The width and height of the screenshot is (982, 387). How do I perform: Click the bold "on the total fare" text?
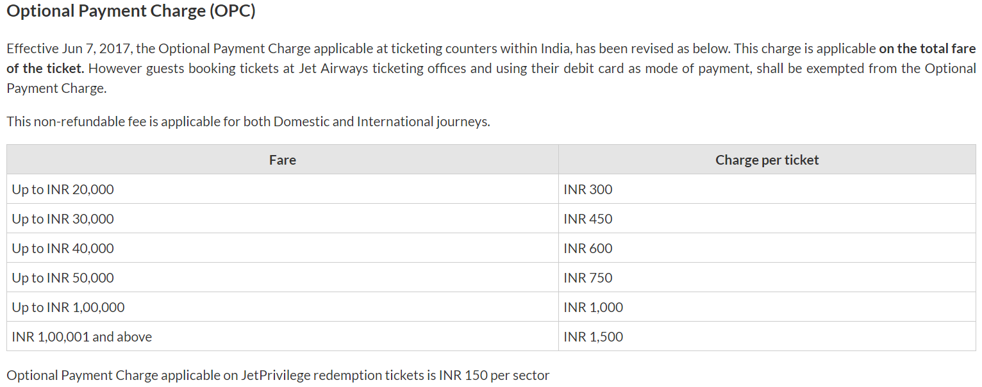coord(927,49)
